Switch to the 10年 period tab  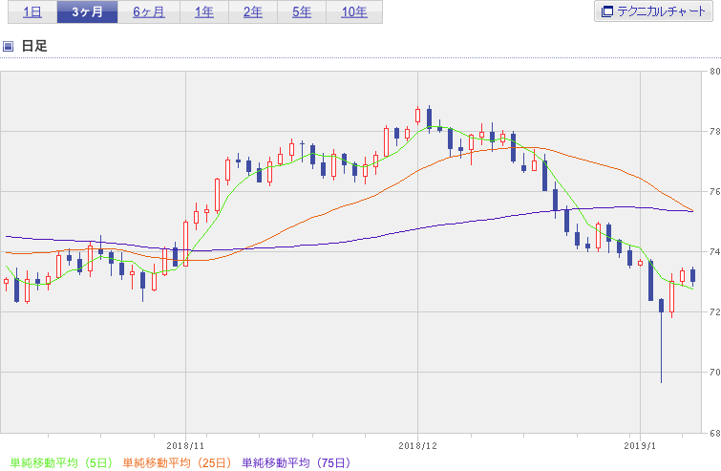(x=354, y=11)
